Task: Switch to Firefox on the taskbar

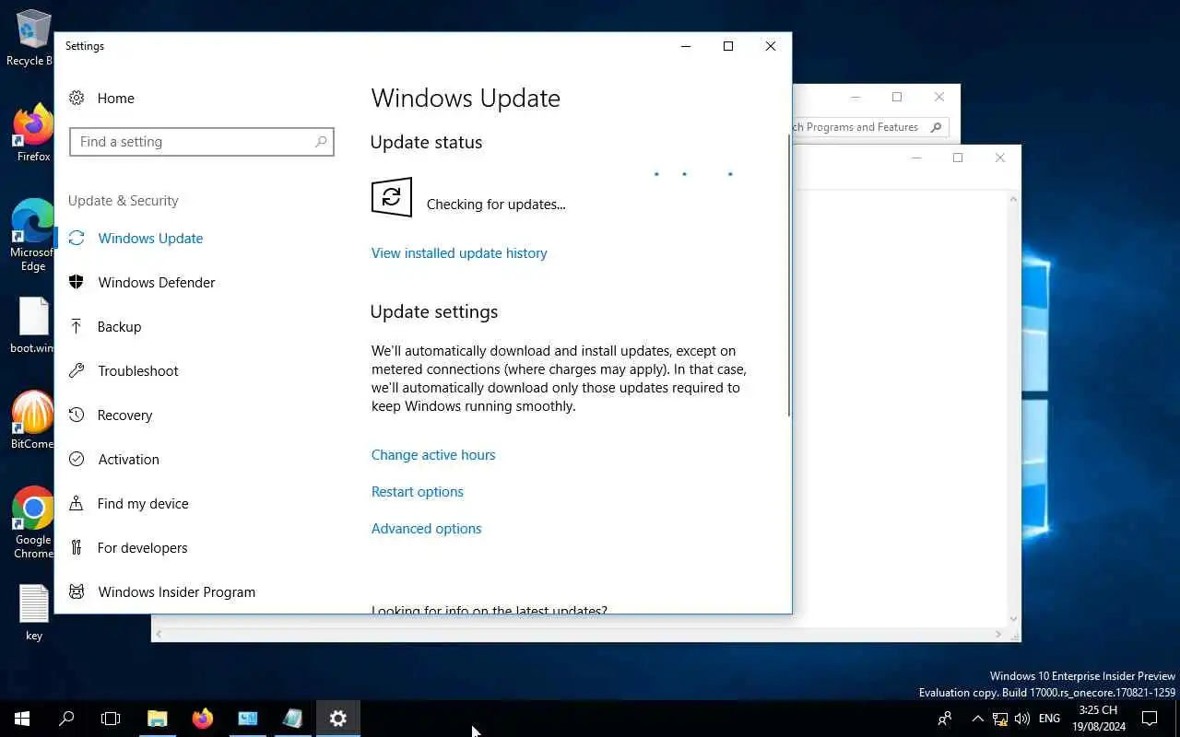Action: coord(203,719)
